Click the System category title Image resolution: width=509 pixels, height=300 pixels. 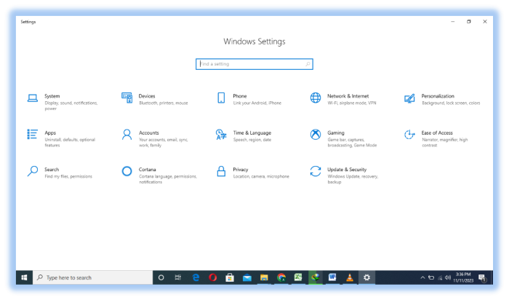52,96
